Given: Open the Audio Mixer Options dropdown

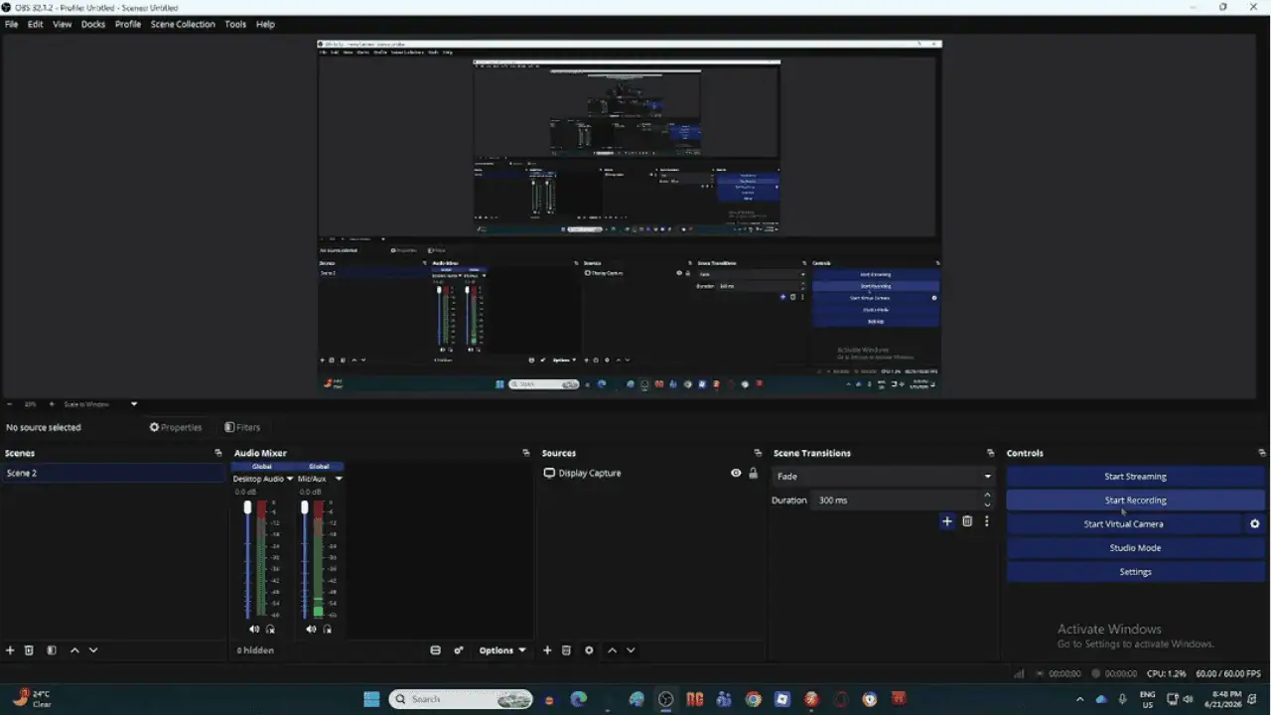Looking at the screenshot, I should (x=502, y=650).
